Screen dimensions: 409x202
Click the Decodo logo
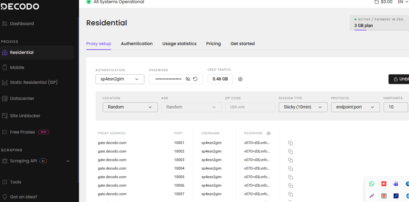[x=20, y=7]
